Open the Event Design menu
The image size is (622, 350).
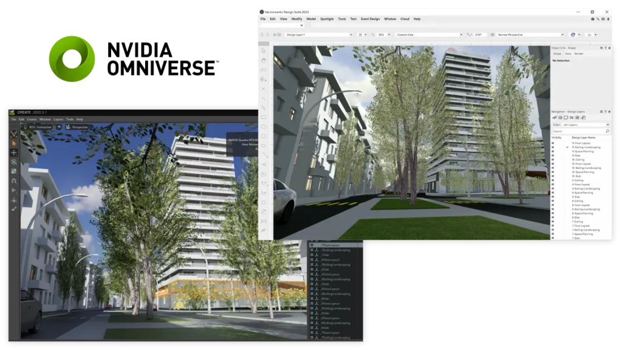tap(370, 19)
